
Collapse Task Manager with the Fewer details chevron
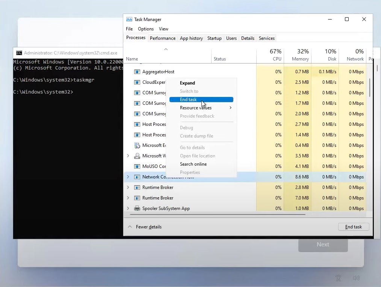click(x=130, y=227)
